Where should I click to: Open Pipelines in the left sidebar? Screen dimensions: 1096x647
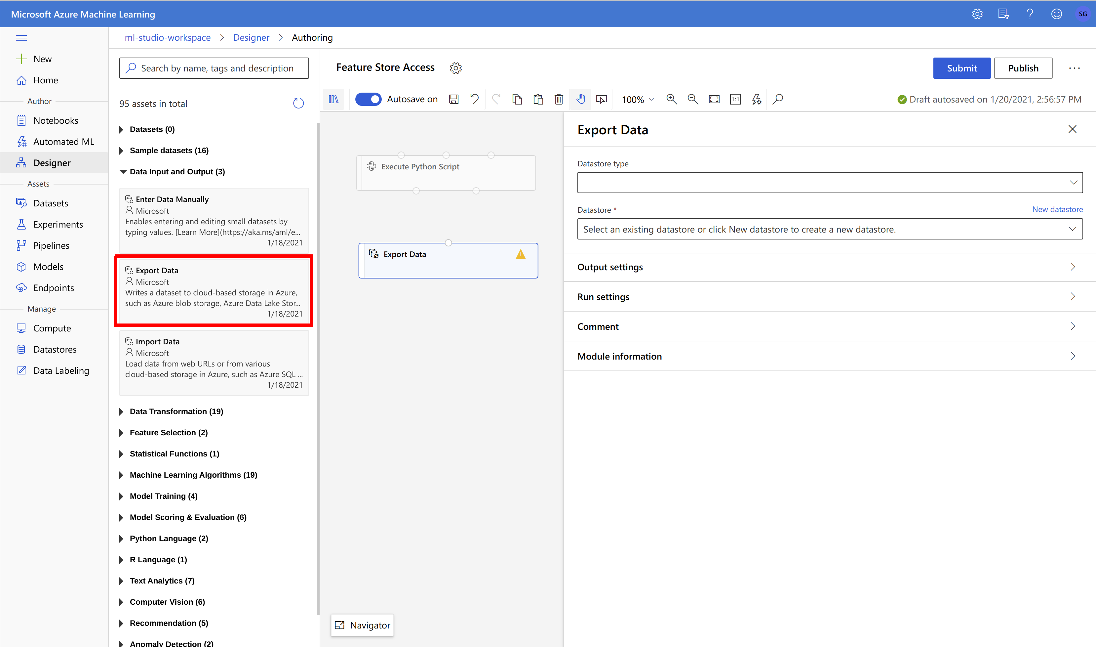[x=51, y=245]
